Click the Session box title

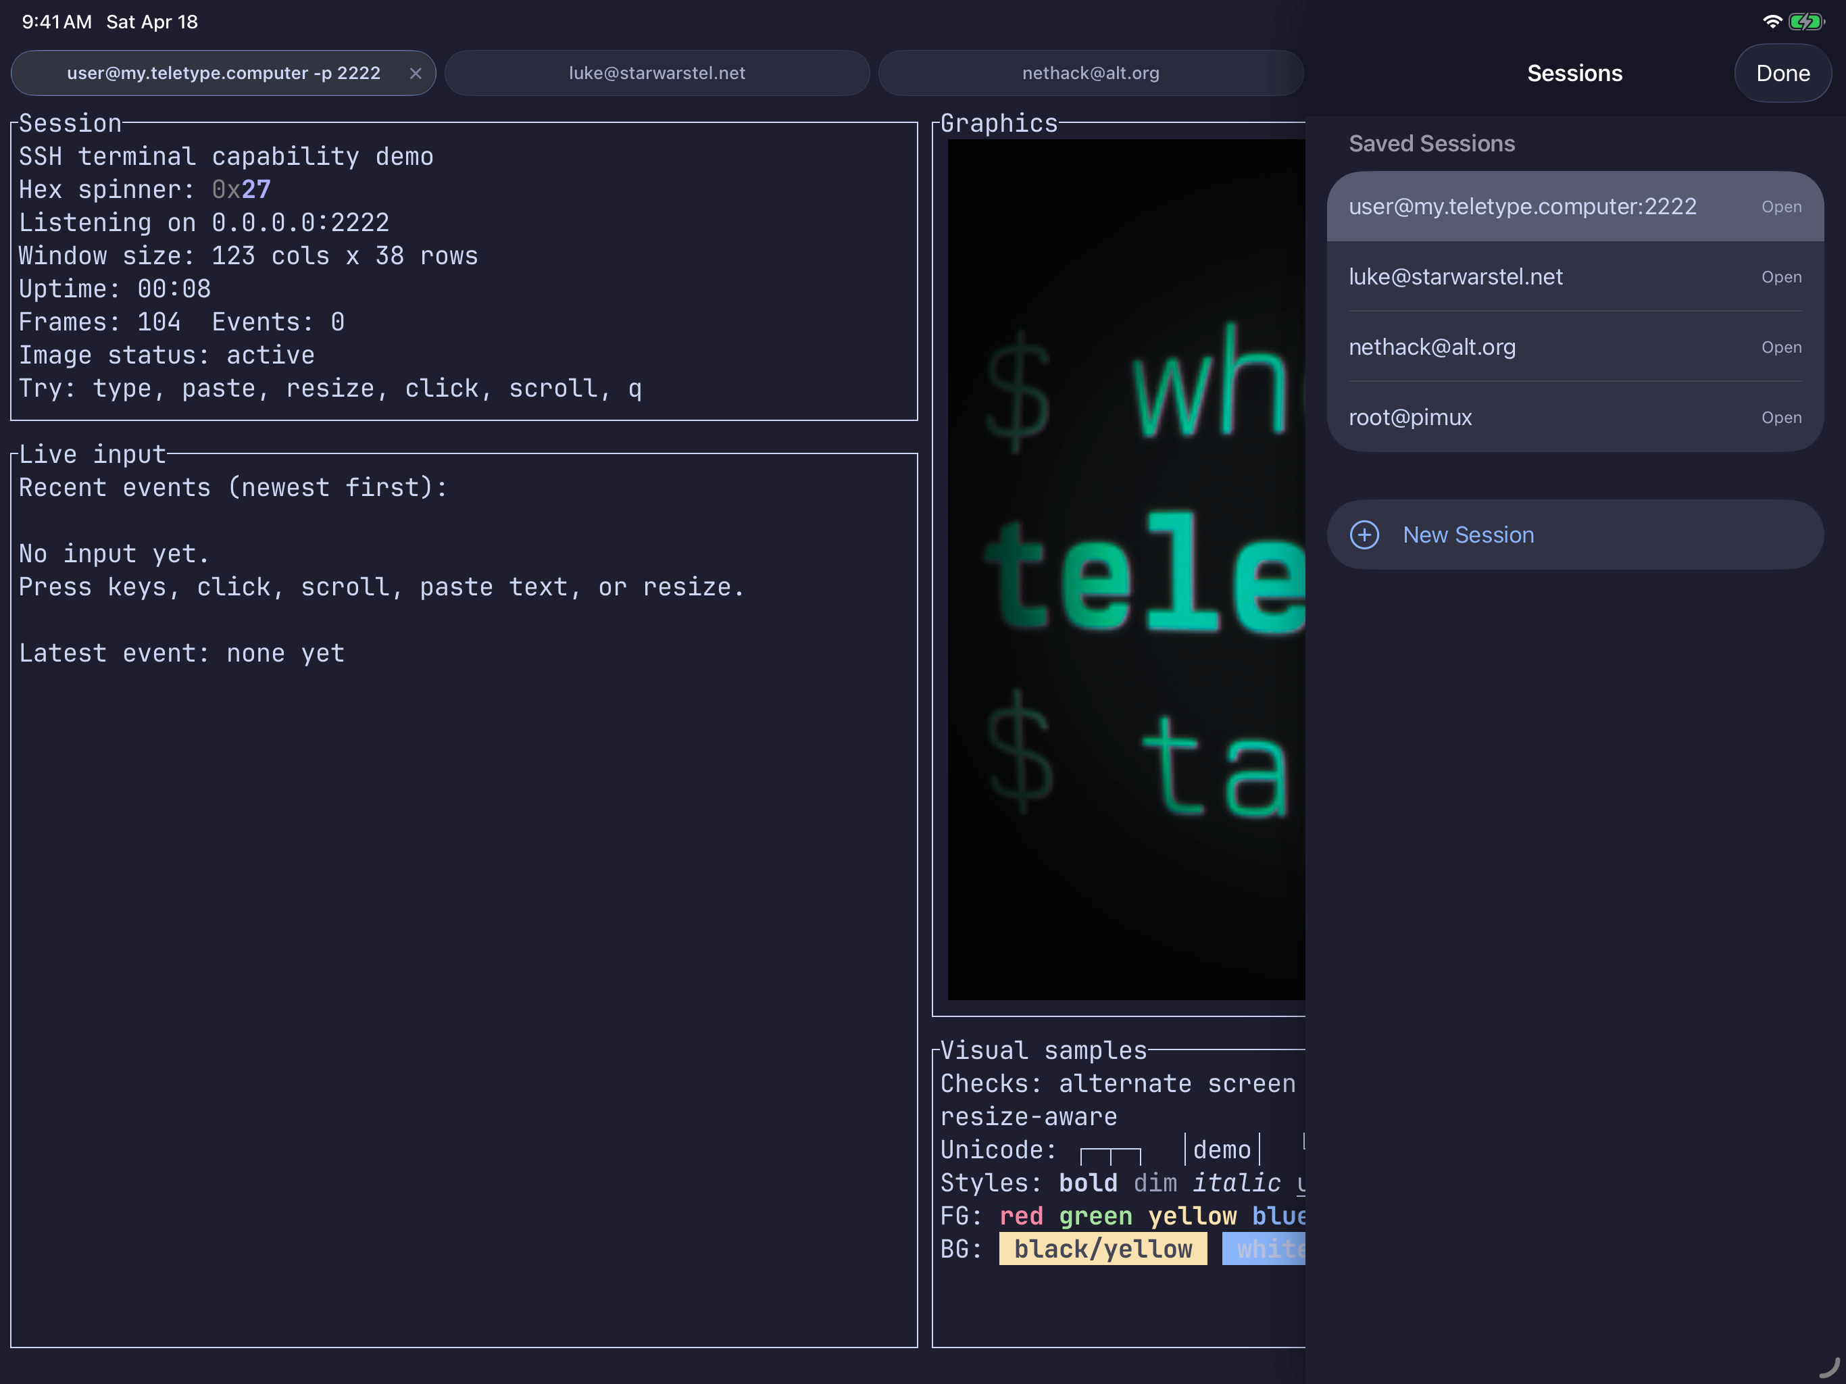coord(70,124)
